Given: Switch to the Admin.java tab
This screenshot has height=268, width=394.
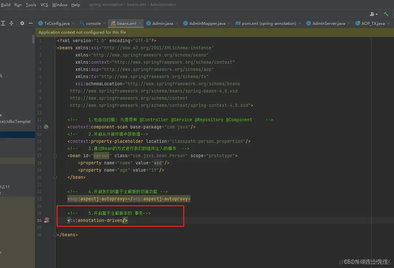Looking at the screenshot, I should click(163, 24).
